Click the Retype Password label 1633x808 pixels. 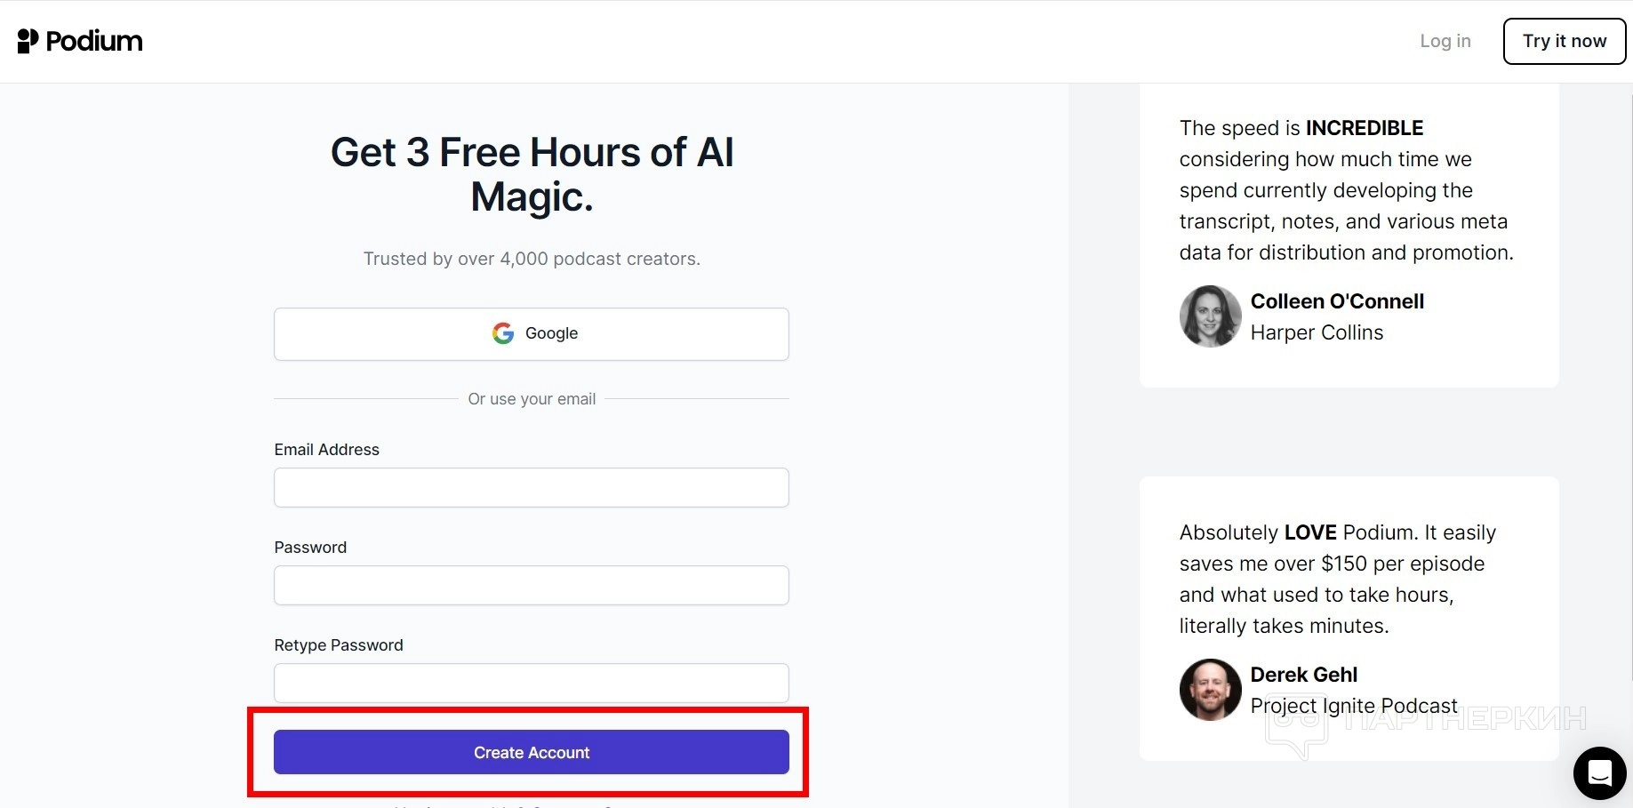tap(338, 645)
